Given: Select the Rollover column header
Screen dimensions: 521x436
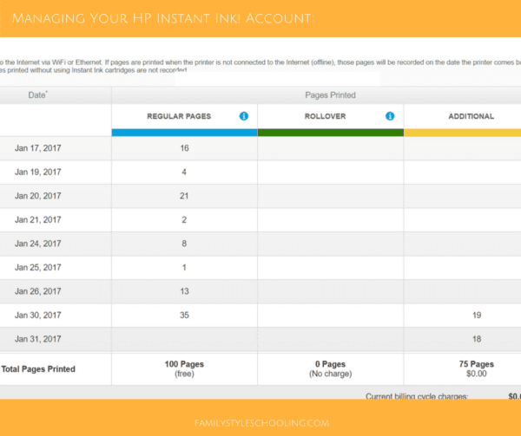Looking at the screenshot, I should click(325, 116).
